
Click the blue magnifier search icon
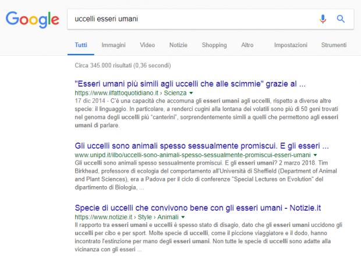(x=341, y=19)
